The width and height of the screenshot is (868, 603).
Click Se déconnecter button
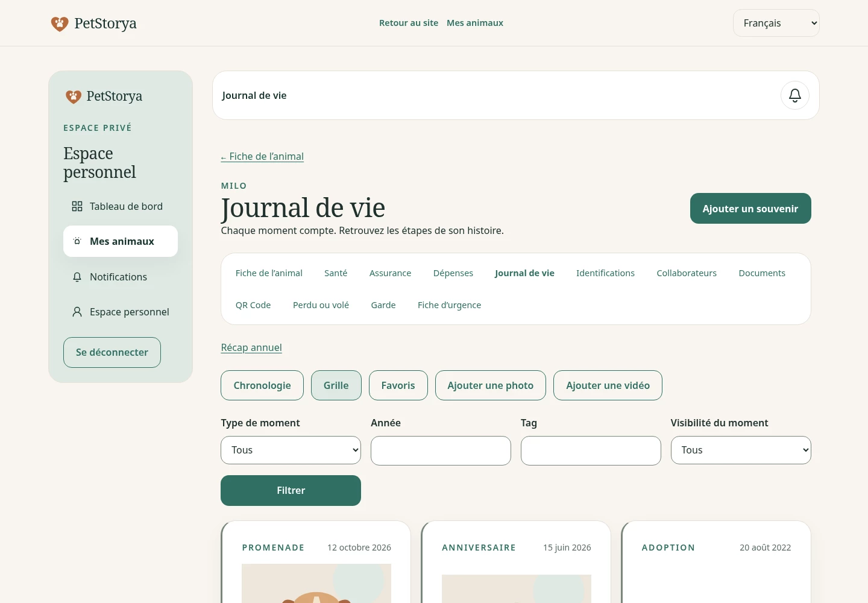coord(112,352)
